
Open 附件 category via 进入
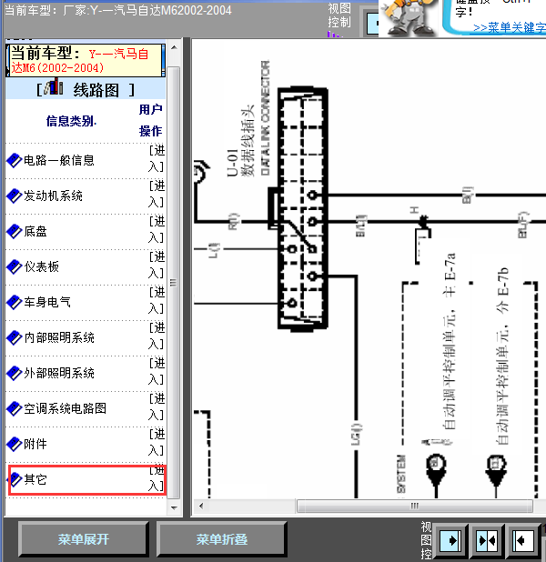point(157,442)
